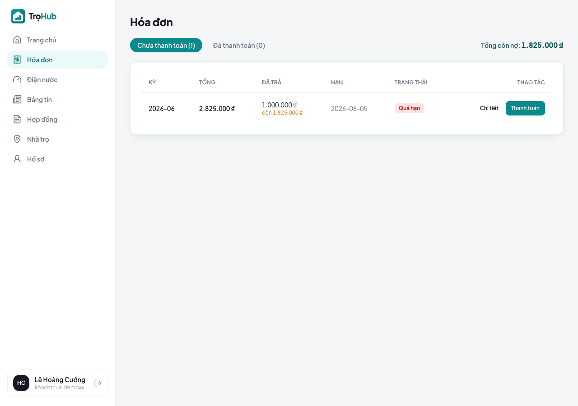
Task: Switch to Chưa thanh toán (1) tab
Action: pos(166,45)
